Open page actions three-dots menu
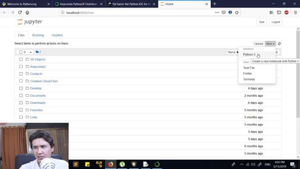The height and width of the screenshot is (169, 300). click(217, 13)
